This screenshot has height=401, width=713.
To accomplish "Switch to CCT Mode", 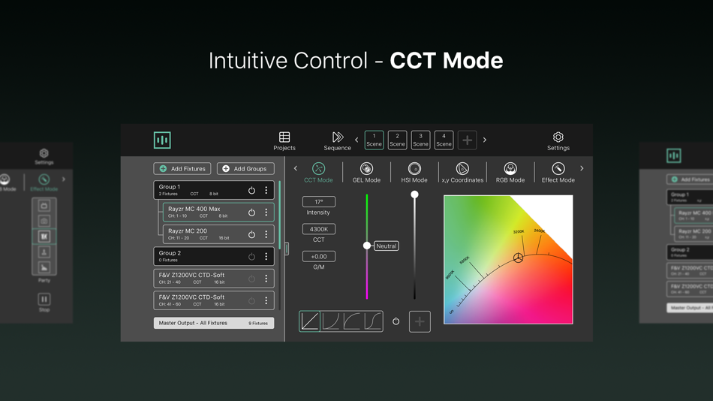I will click(x=318, y=173).
